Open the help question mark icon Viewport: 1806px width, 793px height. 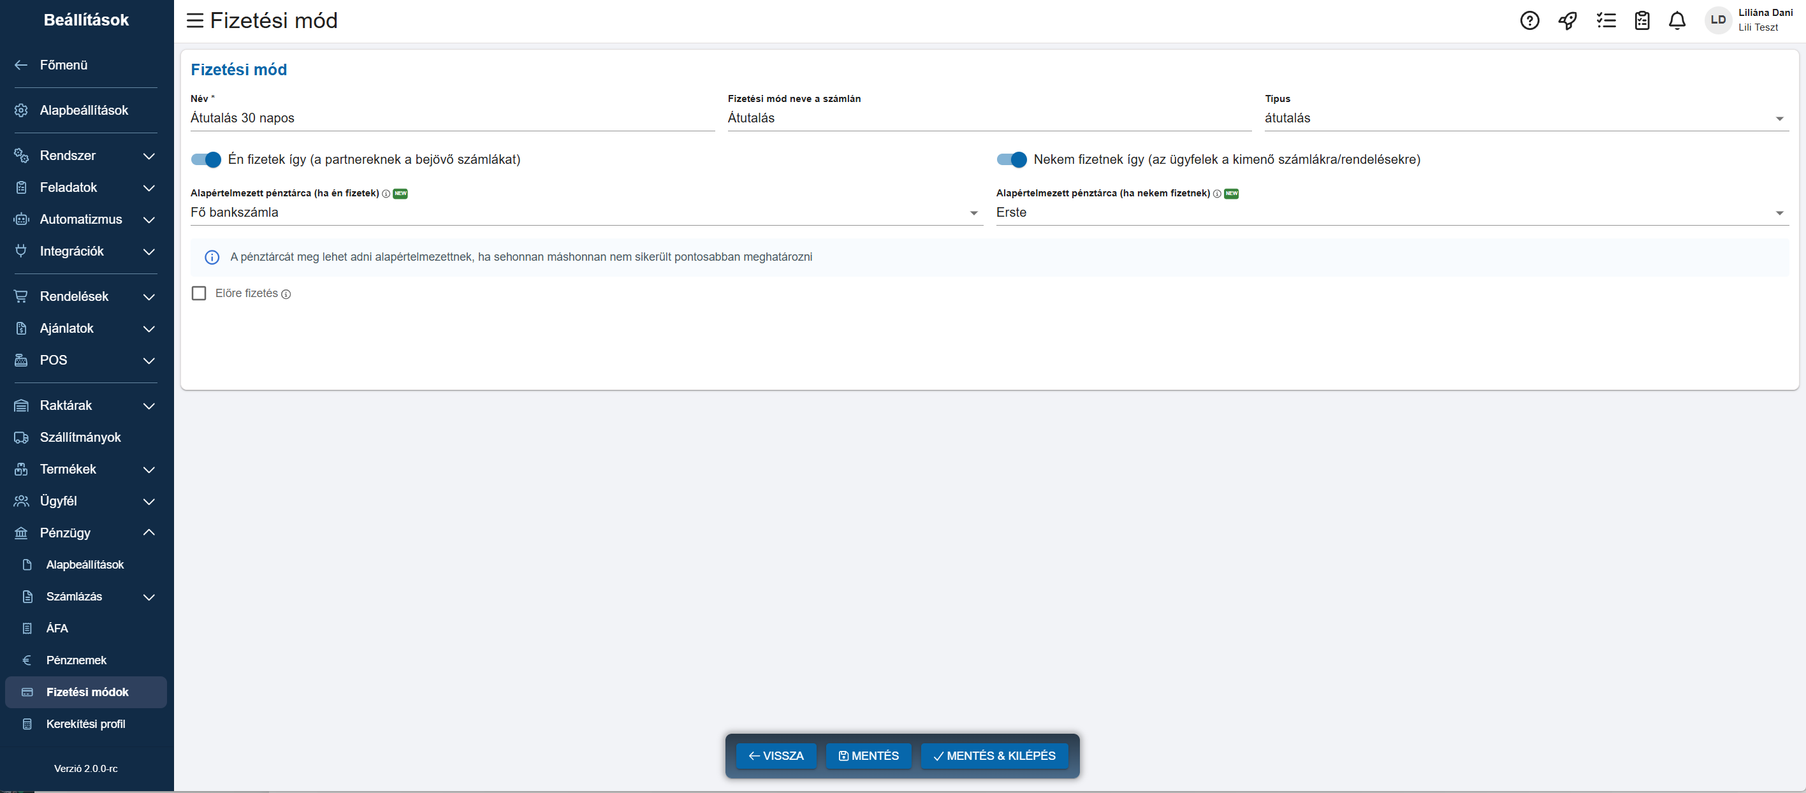[x=1529, y=20]
